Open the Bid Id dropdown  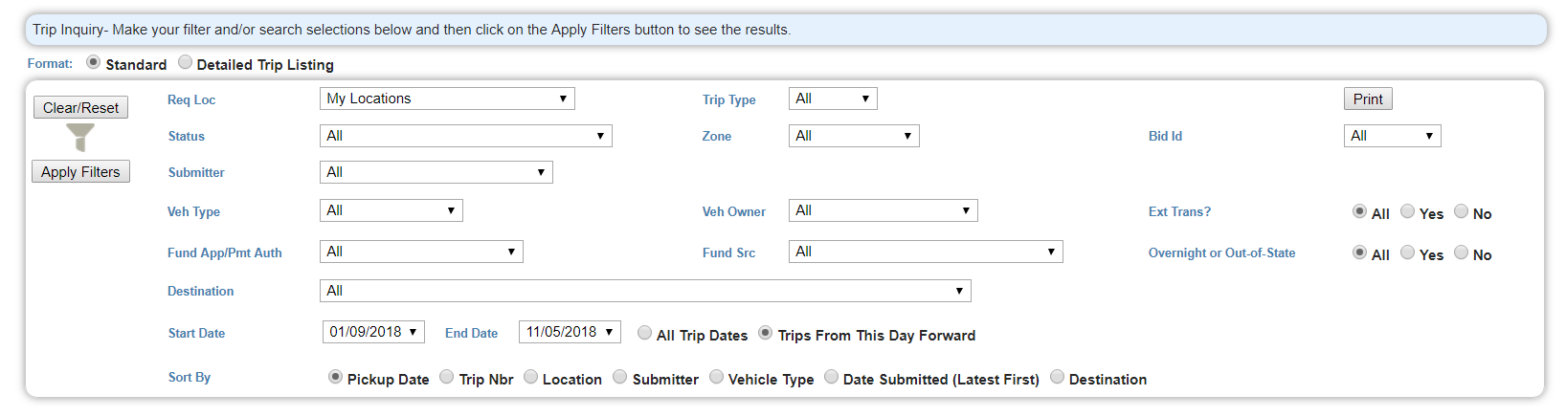[1392, 136]
